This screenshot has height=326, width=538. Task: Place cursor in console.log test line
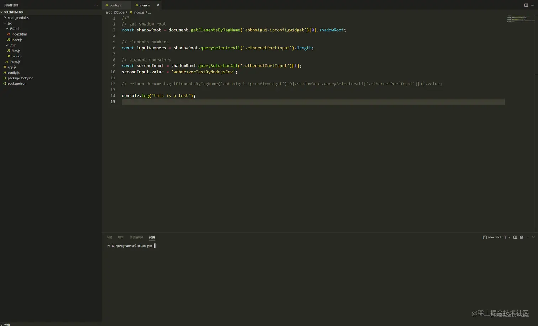(x=159, y=96)
